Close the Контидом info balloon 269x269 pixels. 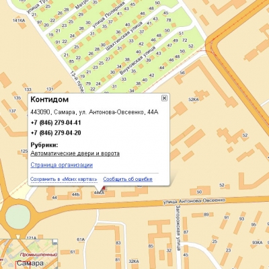coord(164,98)
